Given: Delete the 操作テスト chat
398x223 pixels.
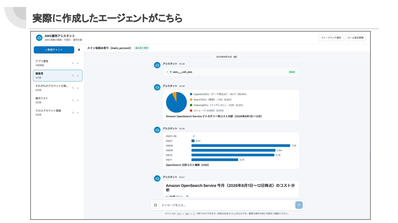Looking at the screenshot, I should pos(78,100).
